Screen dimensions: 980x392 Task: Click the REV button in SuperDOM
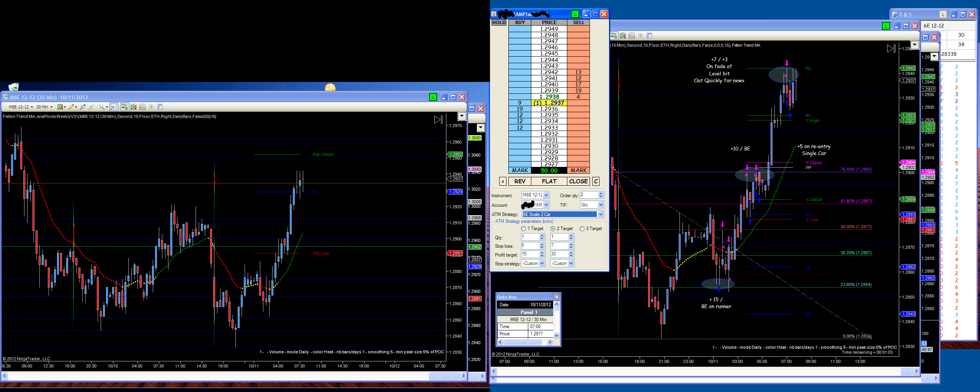[x=520, y=181]
